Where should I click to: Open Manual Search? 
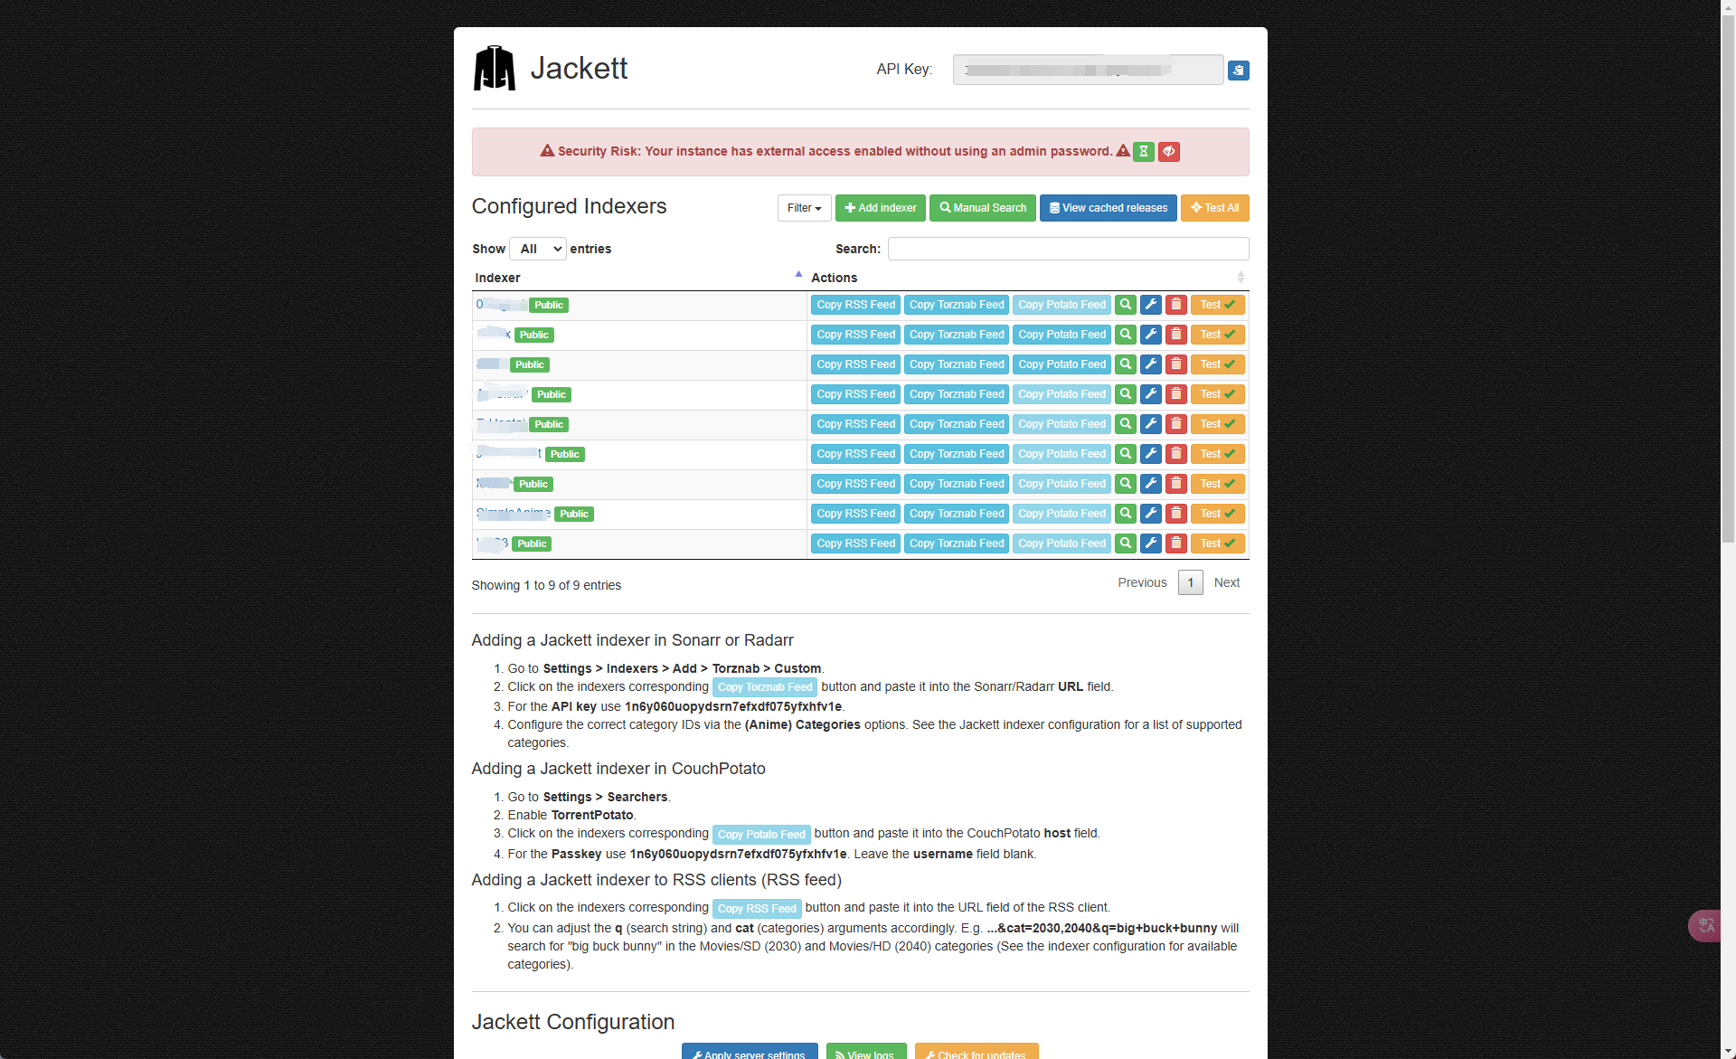982,208
